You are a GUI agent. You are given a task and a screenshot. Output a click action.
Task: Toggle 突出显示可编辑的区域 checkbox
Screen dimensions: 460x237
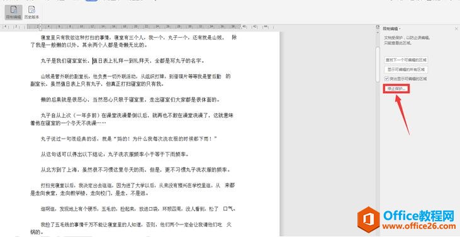point(386,79)
